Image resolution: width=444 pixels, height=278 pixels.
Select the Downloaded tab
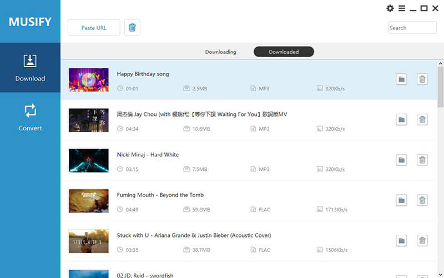[284, 52]
